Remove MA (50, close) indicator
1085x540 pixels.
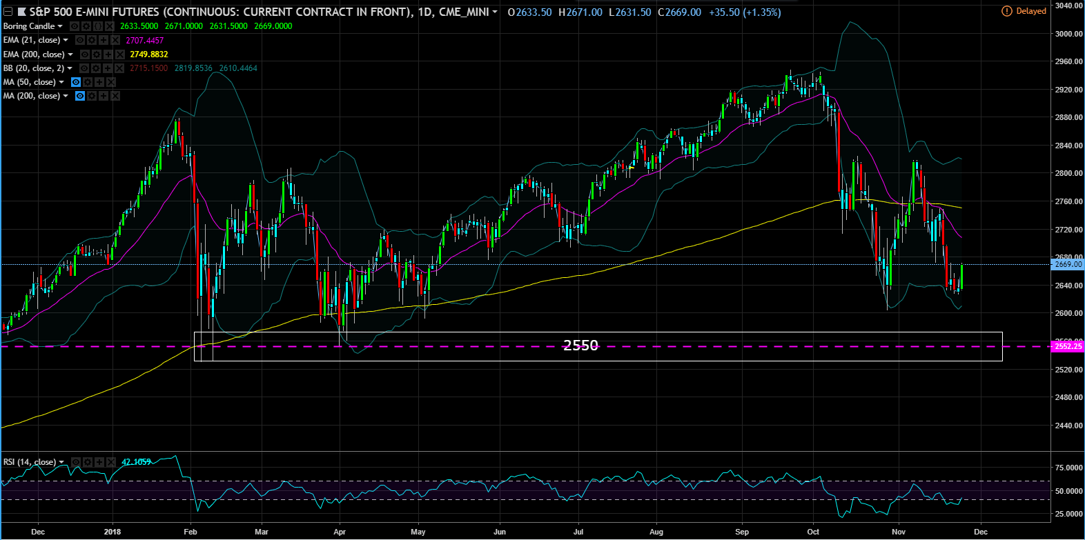click(111, 82)
